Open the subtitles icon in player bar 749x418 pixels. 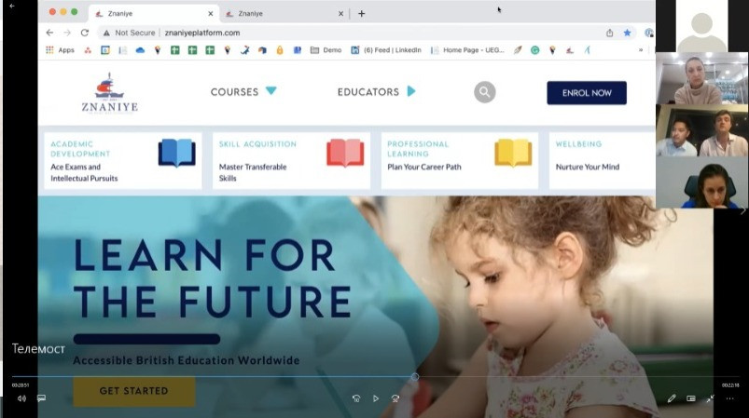pyautogui.click(x=42, y=398)
